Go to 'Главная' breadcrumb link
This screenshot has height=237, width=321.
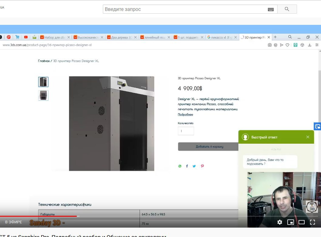tap(44, 61)
